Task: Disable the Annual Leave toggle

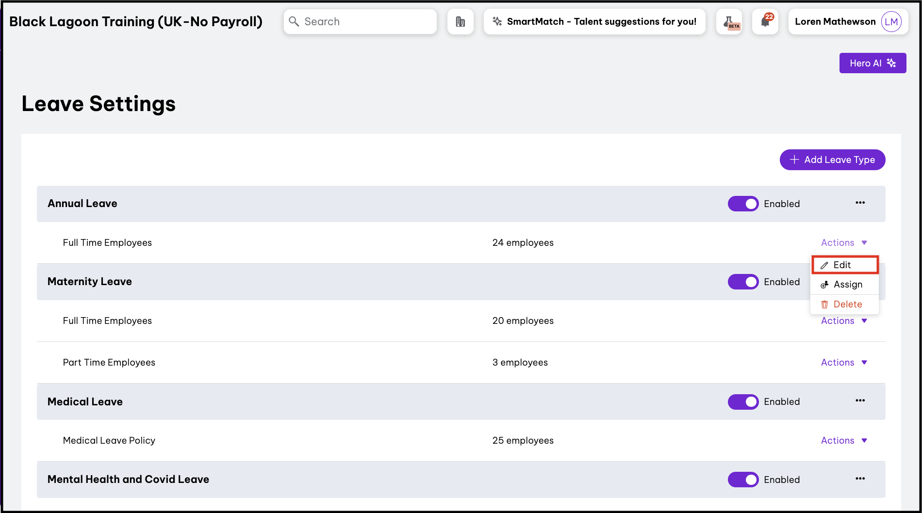Action: 742,204
